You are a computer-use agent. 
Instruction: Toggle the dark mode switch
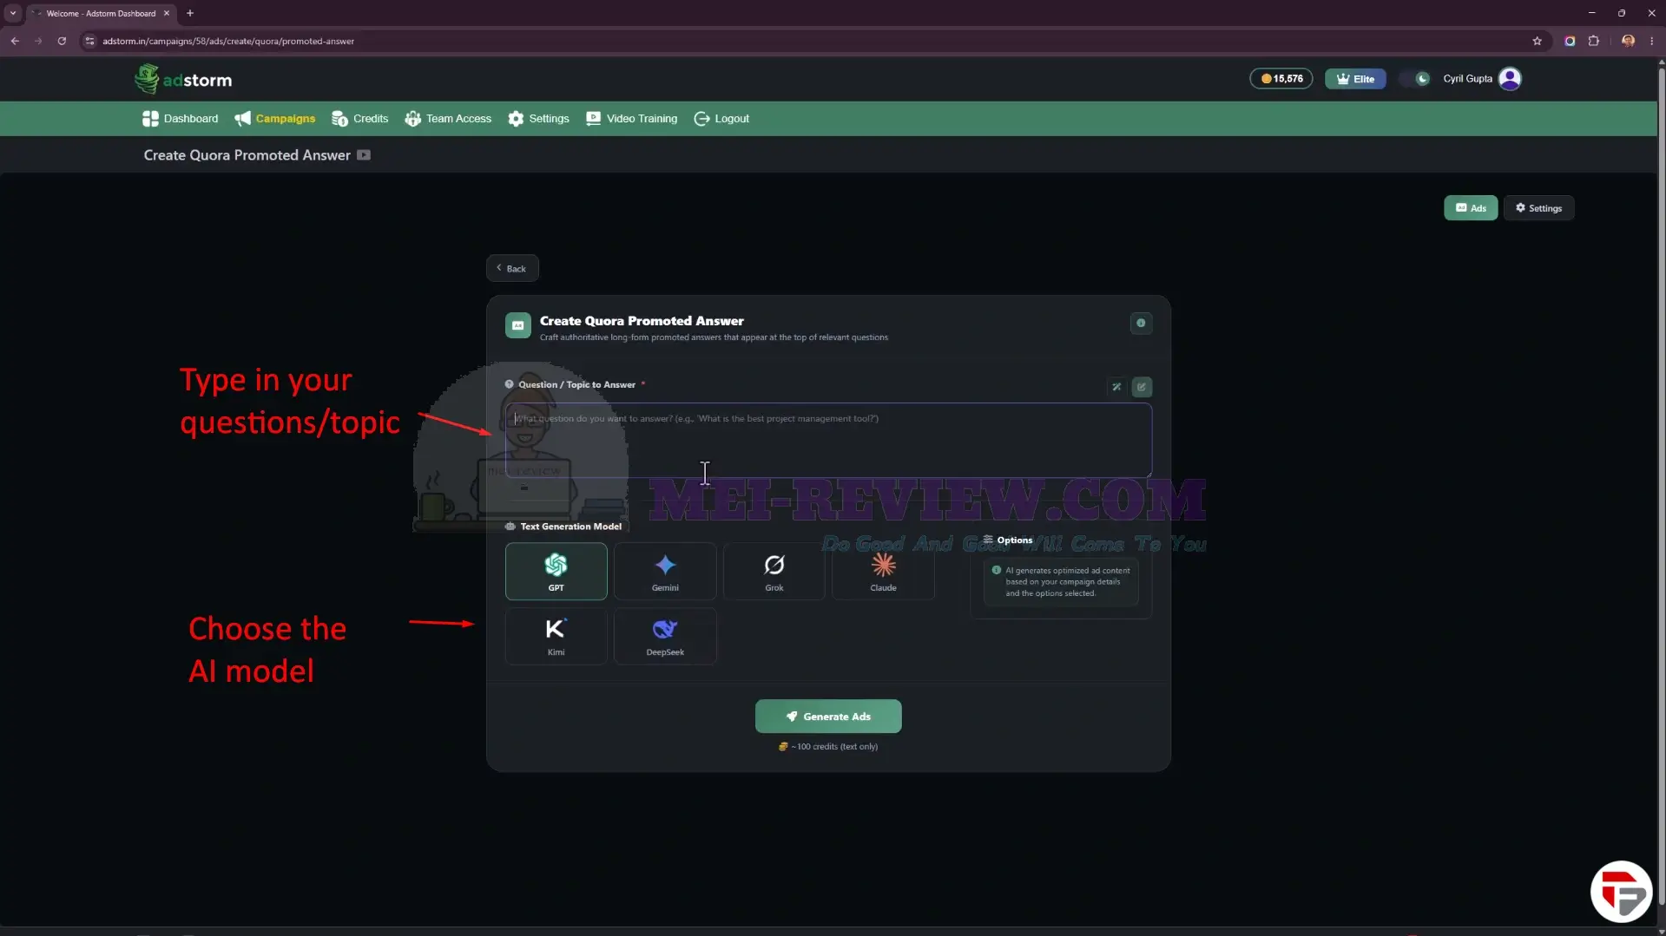pyautogui.click(x=1414, y=79)
